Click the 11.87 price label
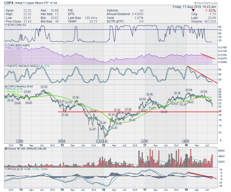 (92, 129)
